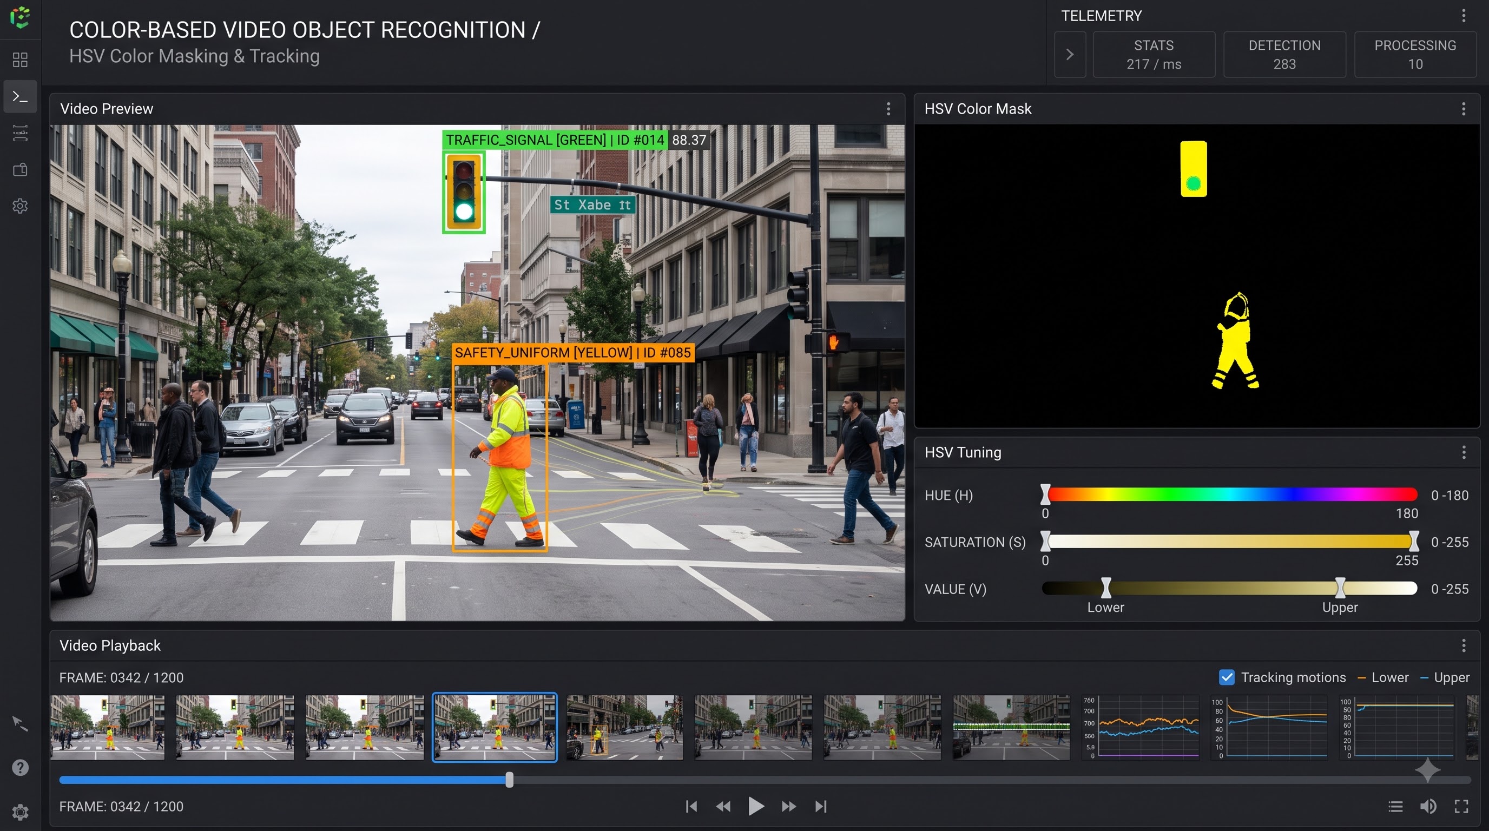
Task: Click the Upper legend label
Action: [x=1452, y=677]
